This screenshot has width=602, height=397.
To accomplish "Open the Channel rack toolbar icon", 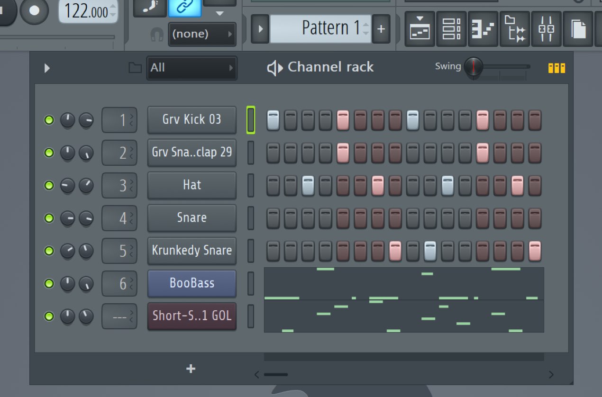I will tap(451, 29).
